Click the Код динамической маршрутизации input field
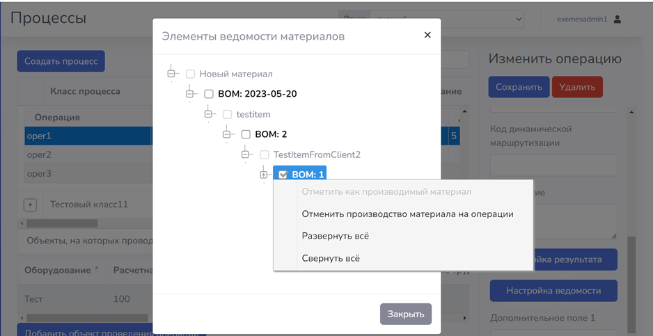This screenshot has width=653, height=336. click(553, 165)
